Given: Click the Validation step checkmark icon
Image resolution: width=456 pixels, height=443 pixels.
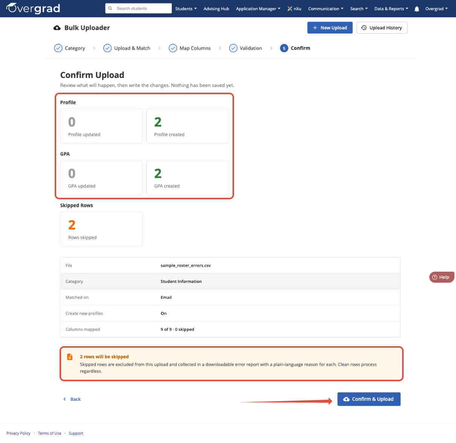Looking at the screenshot, I should (x=233, y=48).
